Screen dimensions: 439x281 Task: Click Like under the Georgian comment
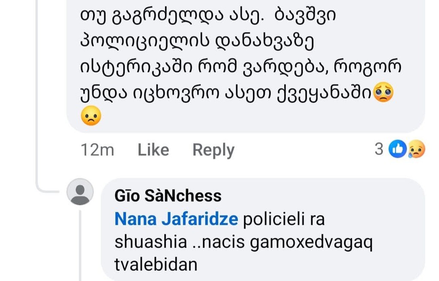click(153, 150)
